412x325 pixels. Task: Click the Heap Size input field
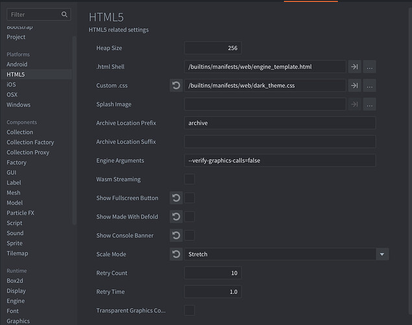pyautogui.click(x=212, y=47)
